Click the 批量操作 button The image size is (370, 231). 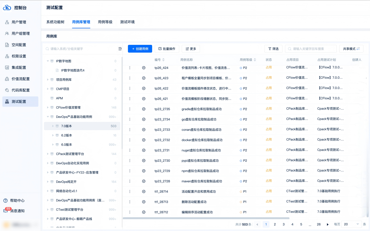coord(167,49)
